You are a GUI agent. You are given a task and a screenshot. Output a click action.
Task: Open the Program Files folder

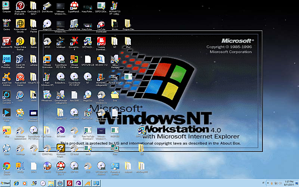pyautogui.click(x=128, y=25)
